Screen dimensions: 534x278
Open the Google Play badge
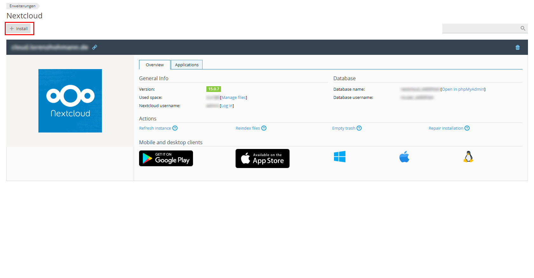166,158
